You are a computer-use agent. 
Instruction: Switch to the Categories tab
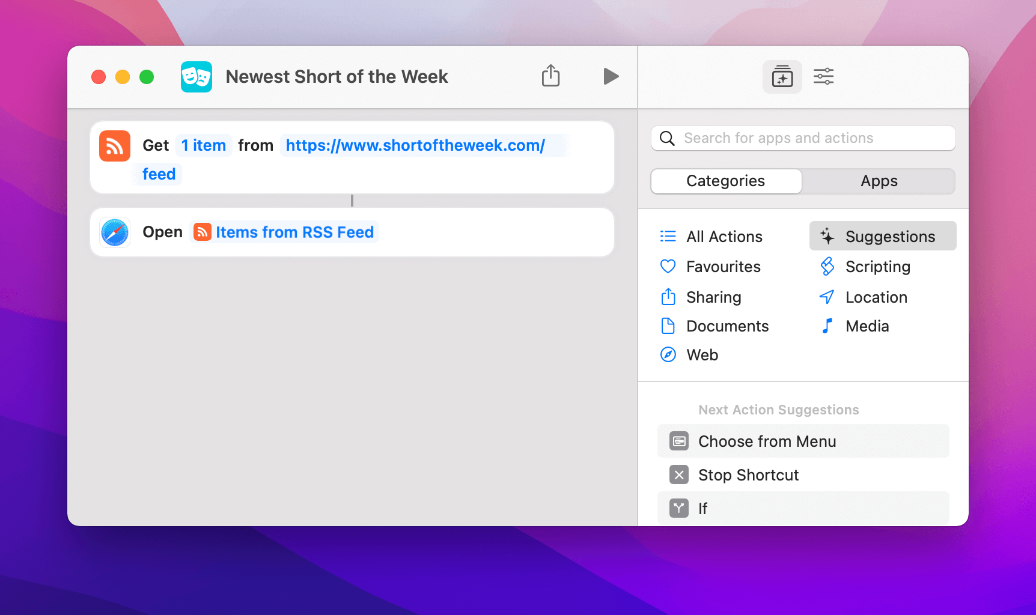pyautogui.click(x=725, y=181)
